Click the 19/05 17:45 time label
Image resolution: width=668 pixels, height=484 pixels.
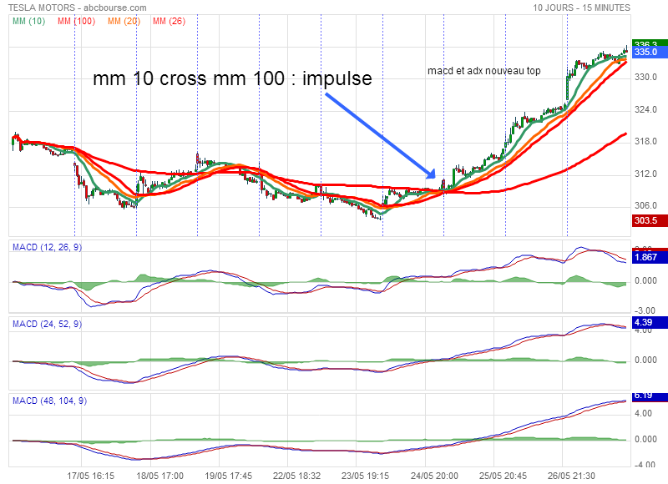[x=228, y=476]
